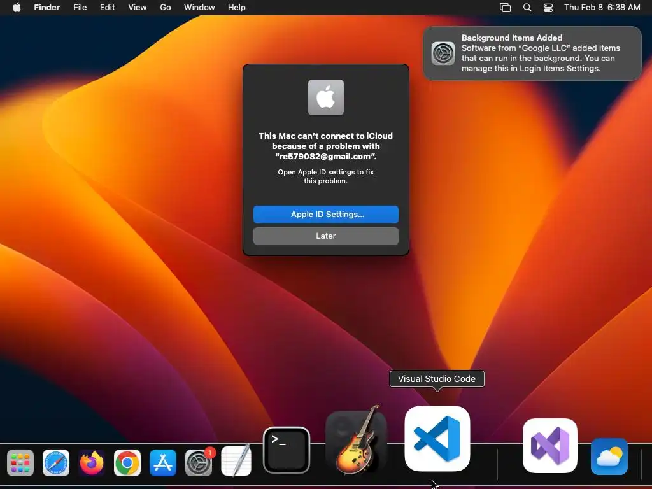Click the iCloud connection error message

(x=325, y=146)
